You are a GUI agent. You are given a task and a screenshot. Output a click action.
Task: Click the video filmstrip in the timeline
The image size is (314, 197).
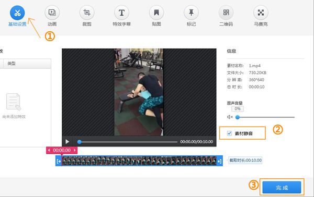coord(139,161)
